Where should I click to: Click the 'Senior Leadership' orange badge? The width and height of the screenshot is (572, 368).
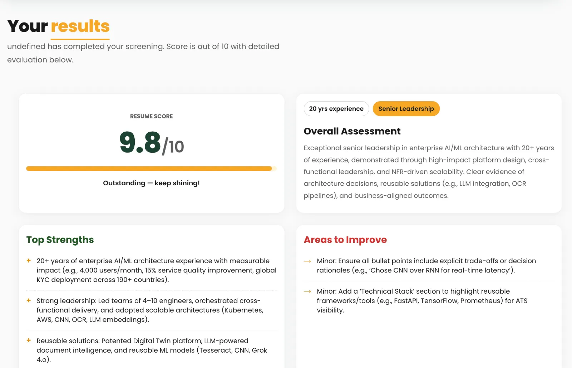pyautogui.click(x=406, y=109)
